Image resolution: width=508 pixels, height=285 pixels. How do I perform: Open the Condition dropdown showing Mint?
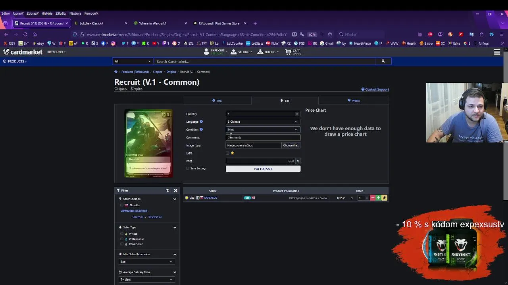pos(262,129)
